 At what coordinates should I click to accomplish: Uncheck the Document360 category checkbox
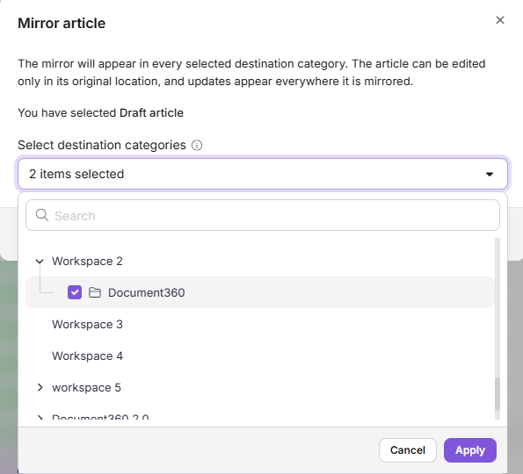click(75, 292)
